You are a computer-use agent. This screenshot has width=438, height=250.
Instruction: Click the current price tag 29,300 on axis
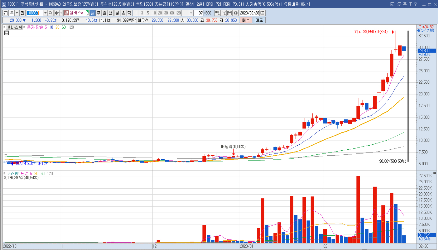pyautogui.click(x=427, y=51)
